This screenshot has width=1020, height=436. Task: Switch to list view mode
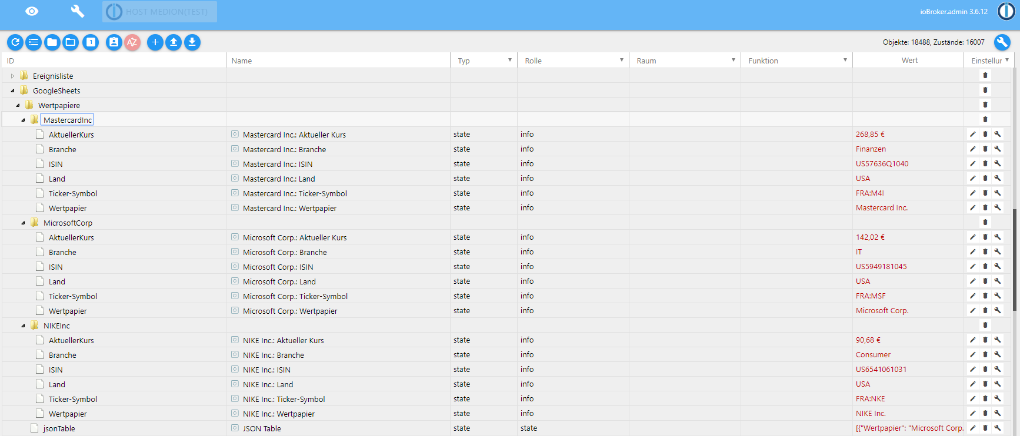tap(34, 42)
